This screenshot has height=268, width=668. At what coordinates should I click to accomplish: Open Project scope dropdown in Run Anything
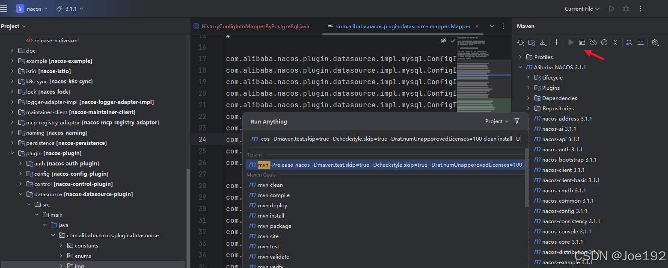pos(497,121)
